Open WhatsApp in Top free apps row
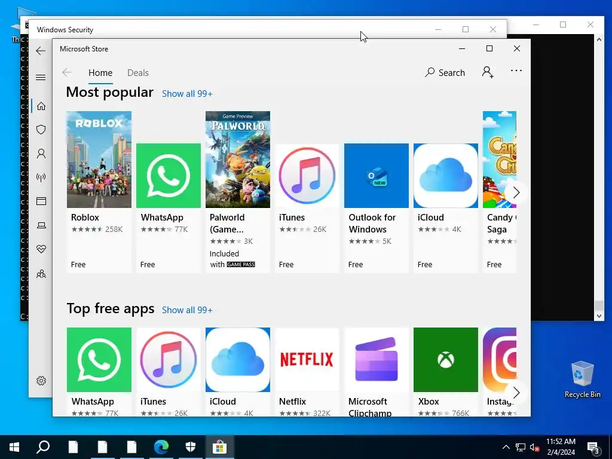The width and height of the screenshot is (612, 459). [x=99, y=372]
